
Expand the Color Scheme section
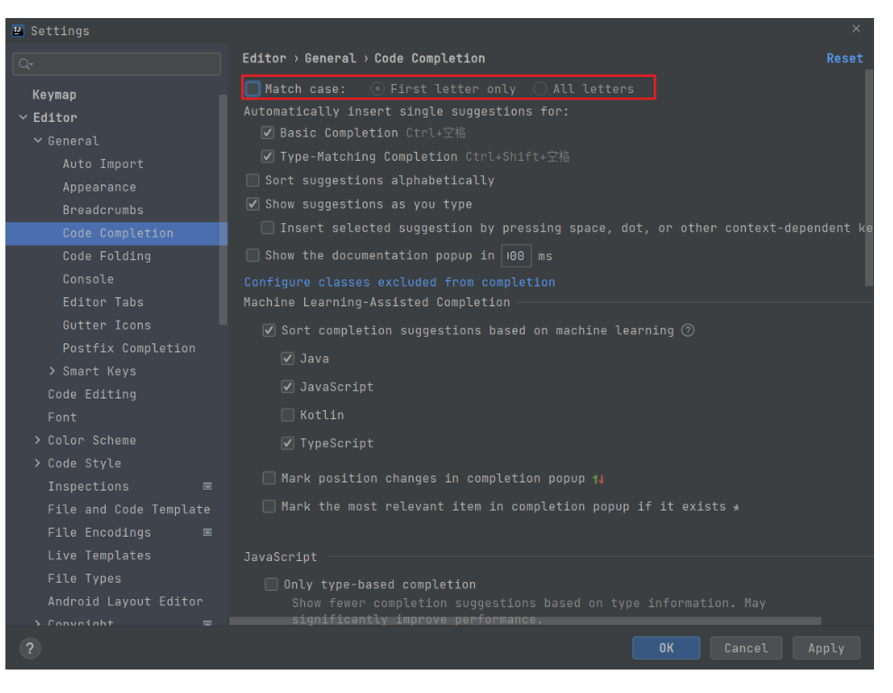[x=37, y=440]
